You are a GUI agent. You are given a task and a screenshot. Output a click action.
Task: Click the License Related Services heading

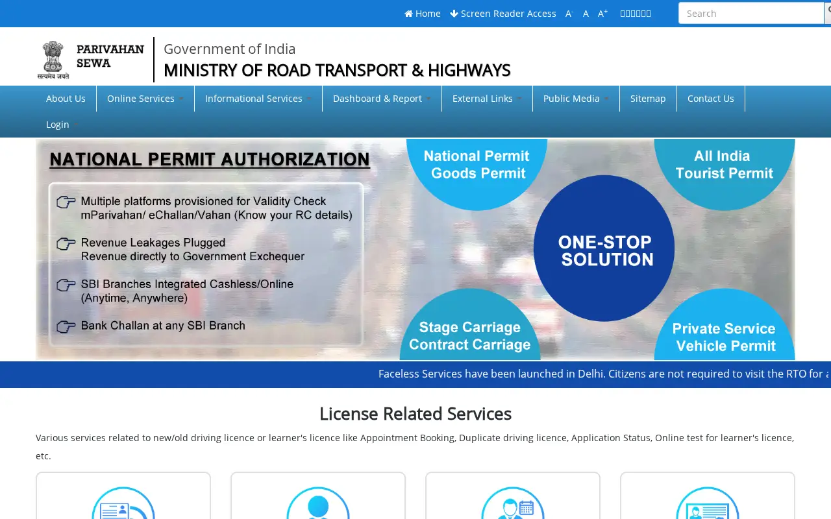pos(415,413)
